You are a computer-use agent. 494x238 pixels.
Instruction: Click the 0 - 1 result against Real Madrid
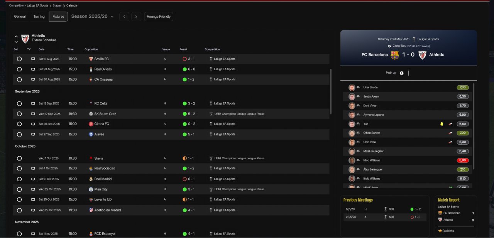(191, 179)
